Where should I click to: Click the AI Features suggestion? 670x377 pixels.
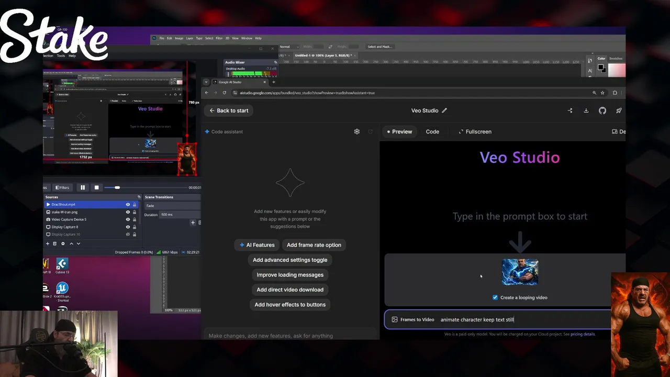[x=257, y=245]
